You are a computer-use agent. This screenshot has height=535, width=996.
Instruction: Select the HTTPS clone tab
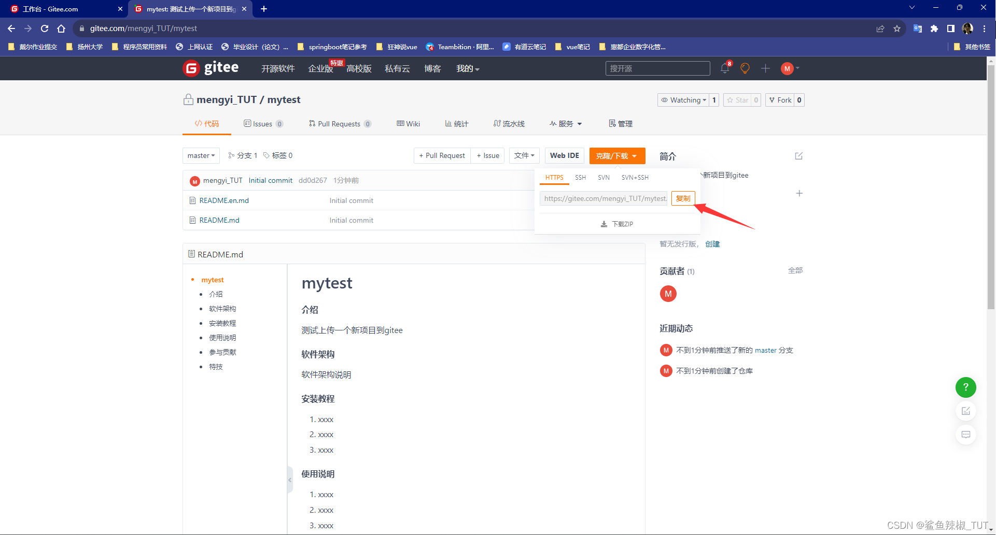click(554, 177)
